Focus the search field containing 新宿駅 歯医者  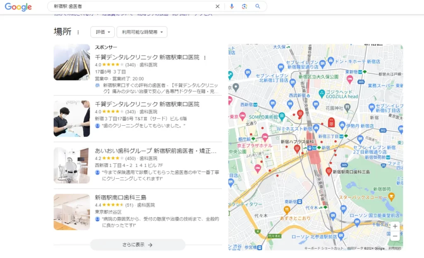(132, 6)
